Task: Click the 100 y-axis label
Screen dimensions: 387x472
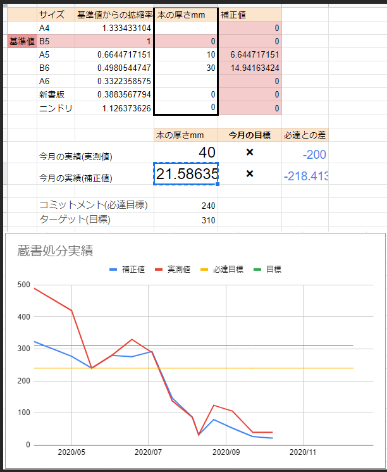Action: (24, 413)
